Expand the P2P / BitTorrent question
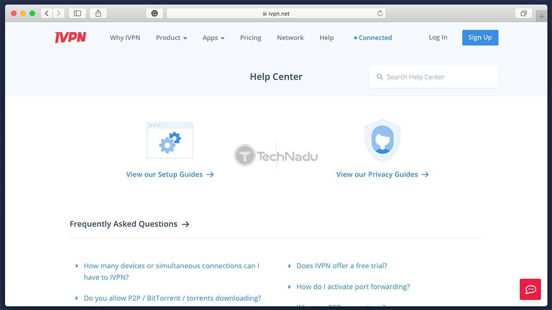Viewport: 552px width, 310px height. click(x=168, y=298)
